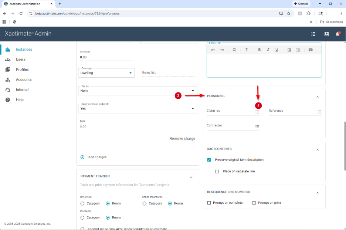The image size is (346, 230).
Task: Enable Prompt on print checkbox
Action: pos(254,203)
